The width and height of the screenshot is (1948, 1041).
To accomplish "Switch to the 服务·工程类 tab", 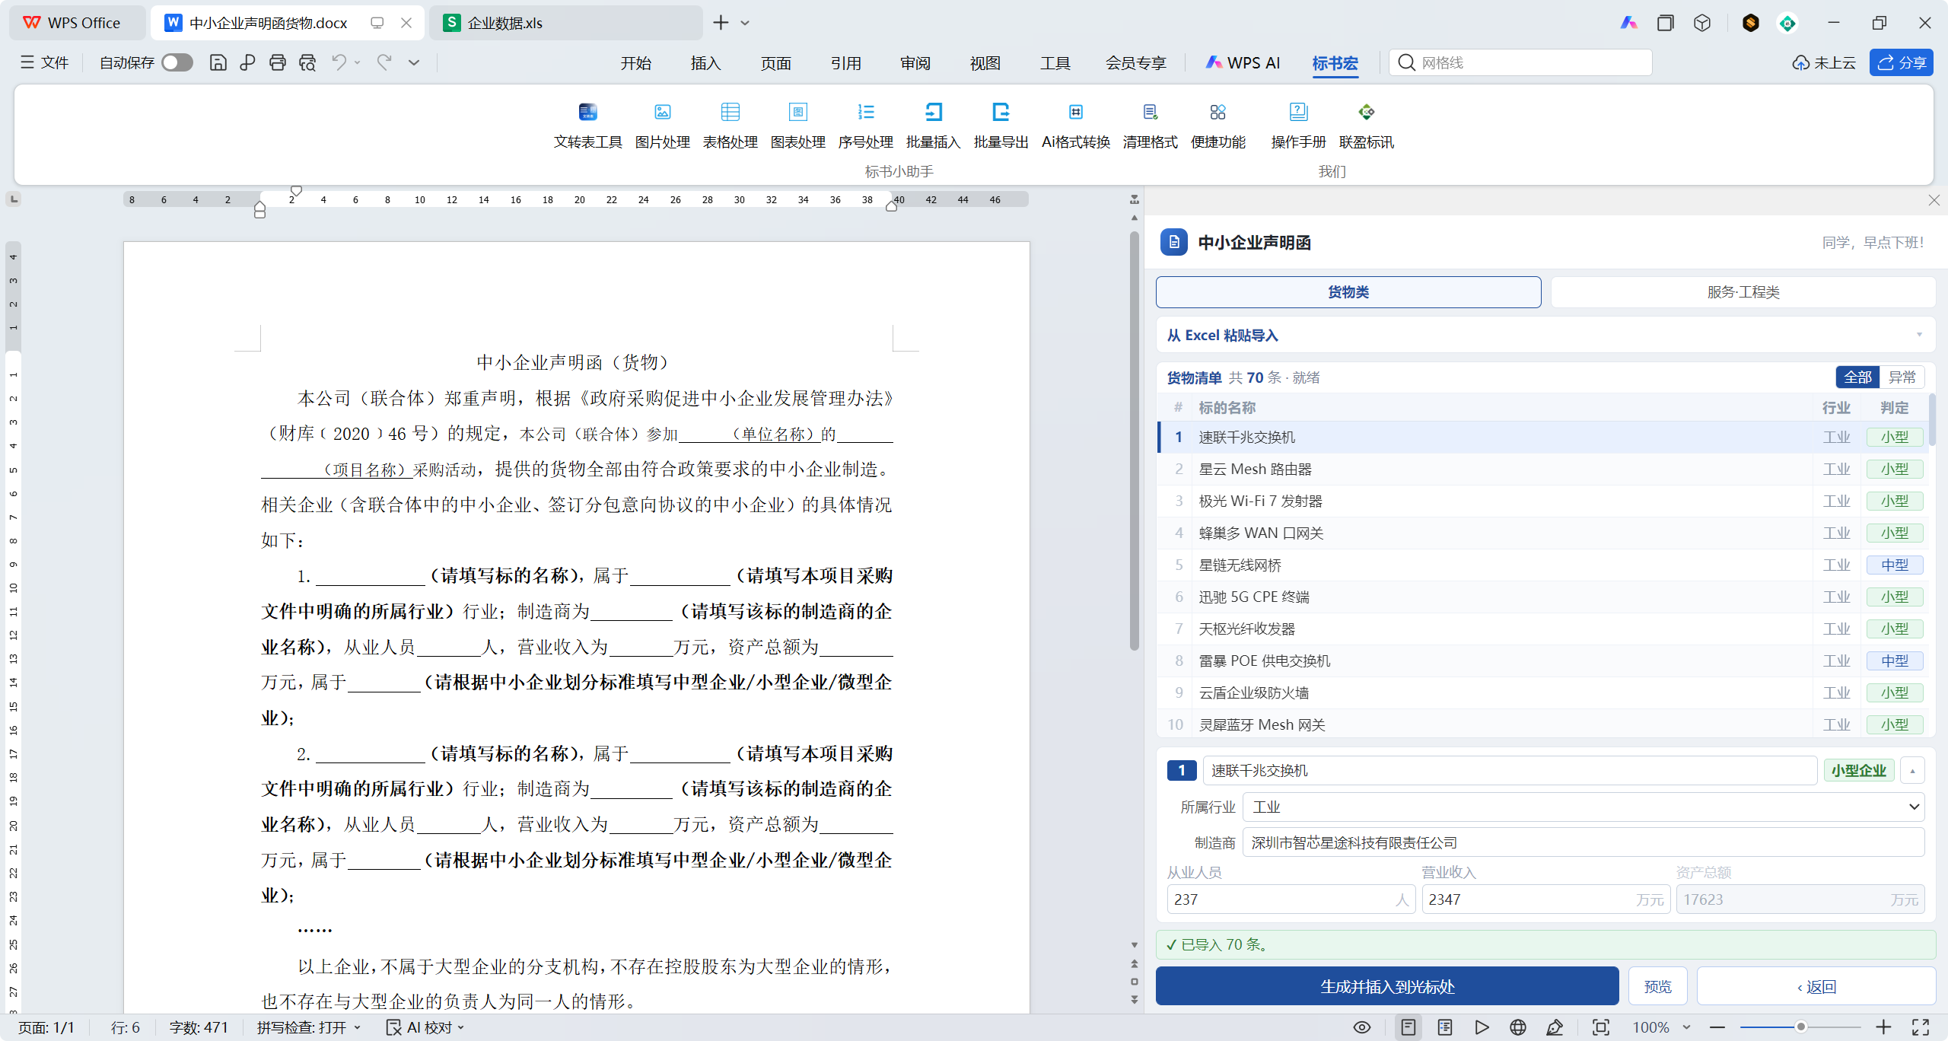I will [x=1743, y=292].
